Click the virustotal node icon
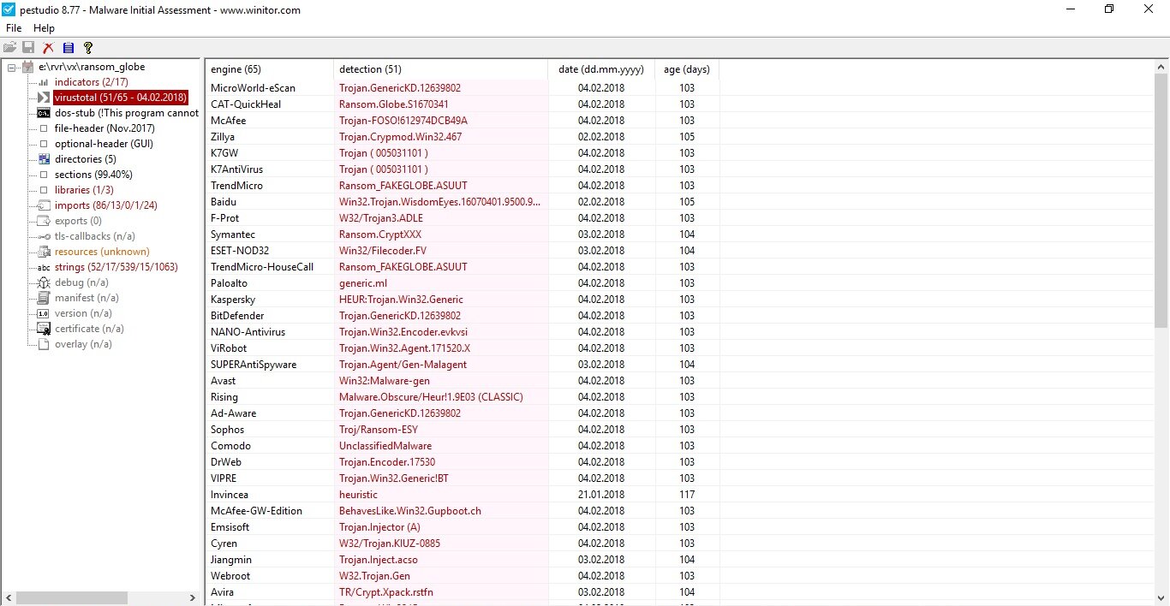Screen dimensions: 1170x606 (x=44, y=98)
